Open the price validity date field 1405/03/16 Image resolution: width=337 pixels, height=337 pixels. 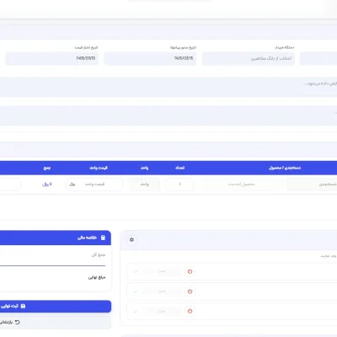(x=52, y=58)
